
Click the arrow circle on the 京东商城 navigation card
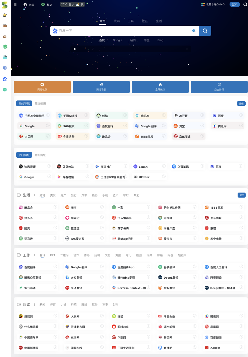[202, 136]
